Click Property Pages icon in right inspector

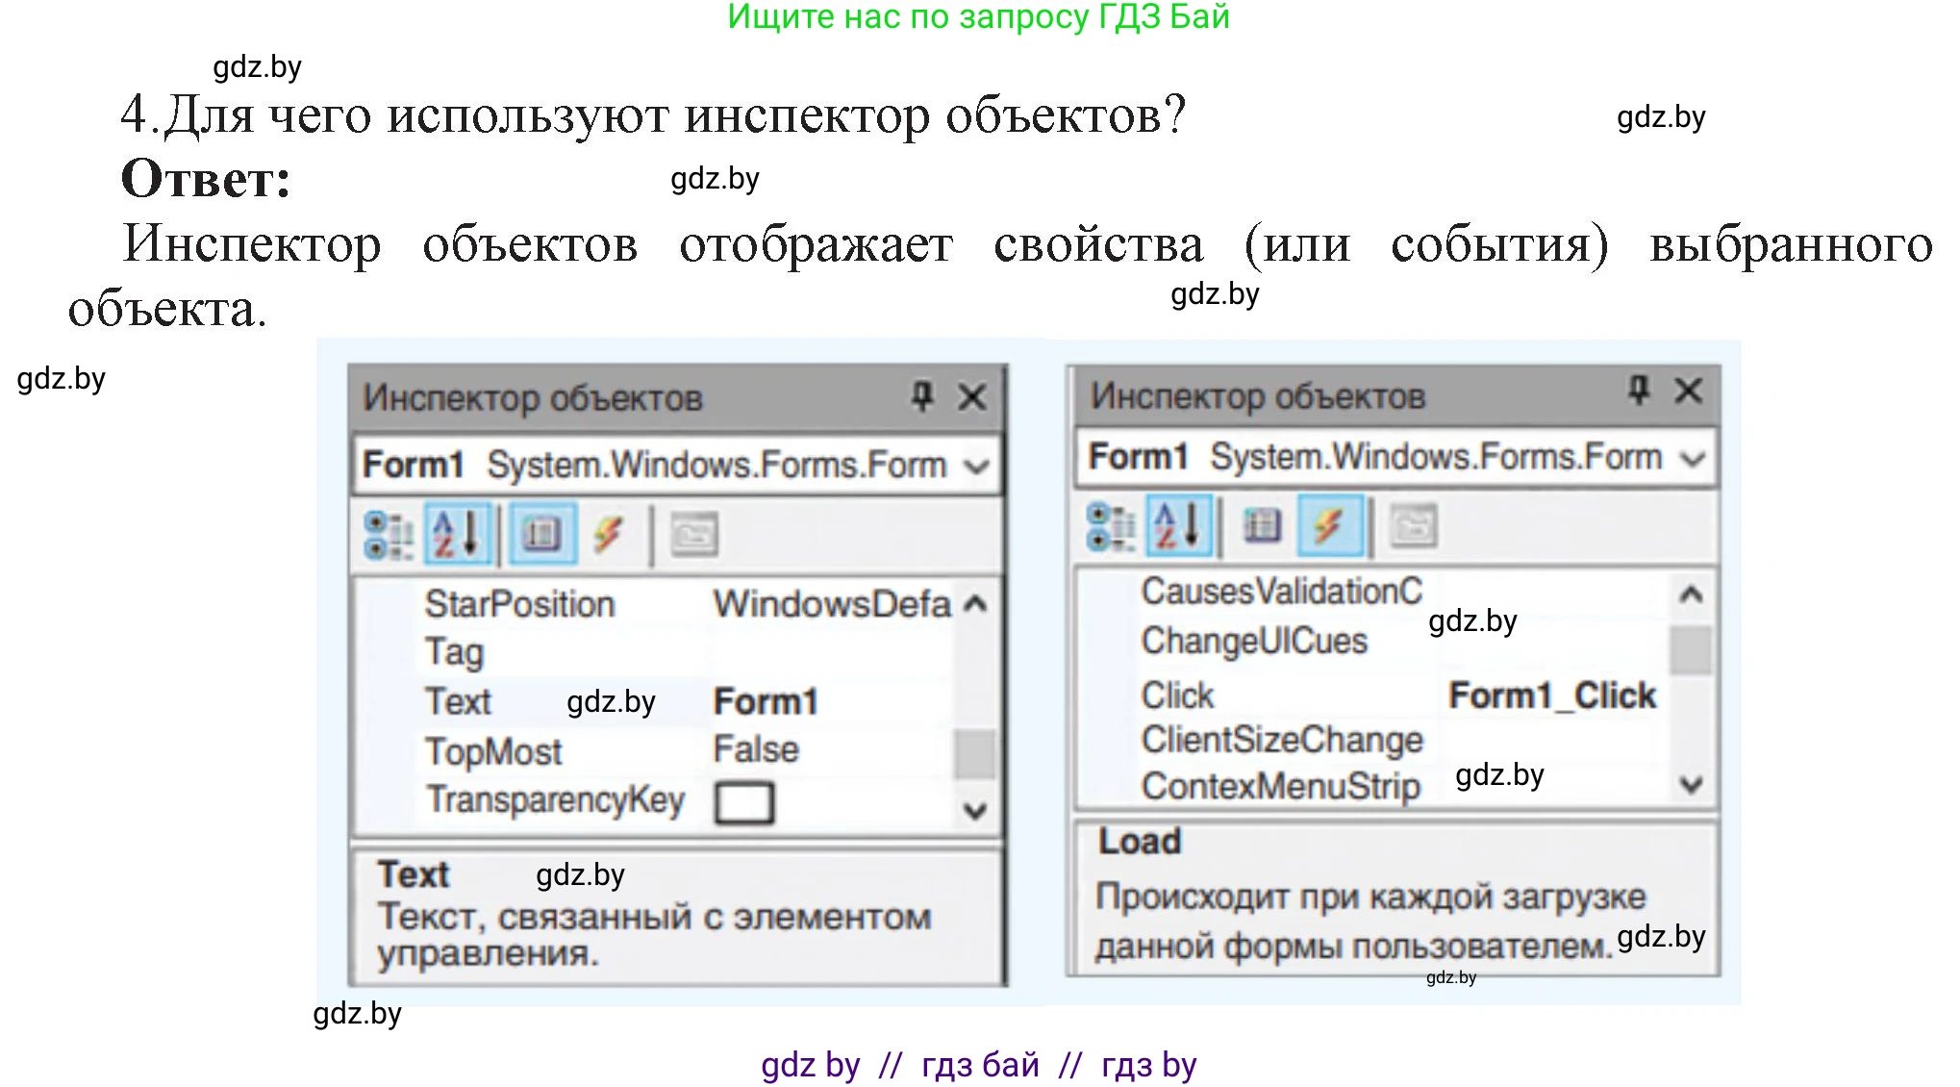click(x=1413, y=526)
